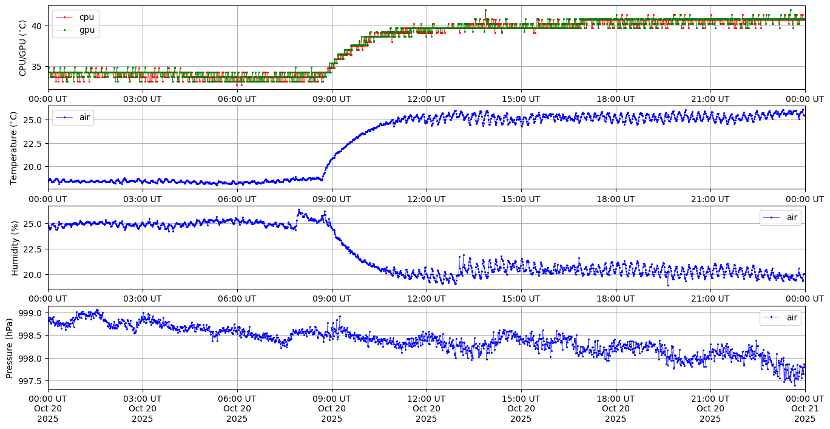Click the 22.5 tick on the Temperature axis

pyautogui.click(x=32, y=143)
